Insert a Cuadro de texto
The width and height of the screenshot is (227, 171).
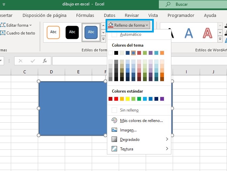tap(18, 33)
